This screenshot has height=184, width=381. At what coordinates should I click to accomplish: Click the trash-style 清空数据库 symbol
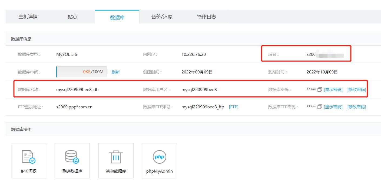tap(116, 157)
